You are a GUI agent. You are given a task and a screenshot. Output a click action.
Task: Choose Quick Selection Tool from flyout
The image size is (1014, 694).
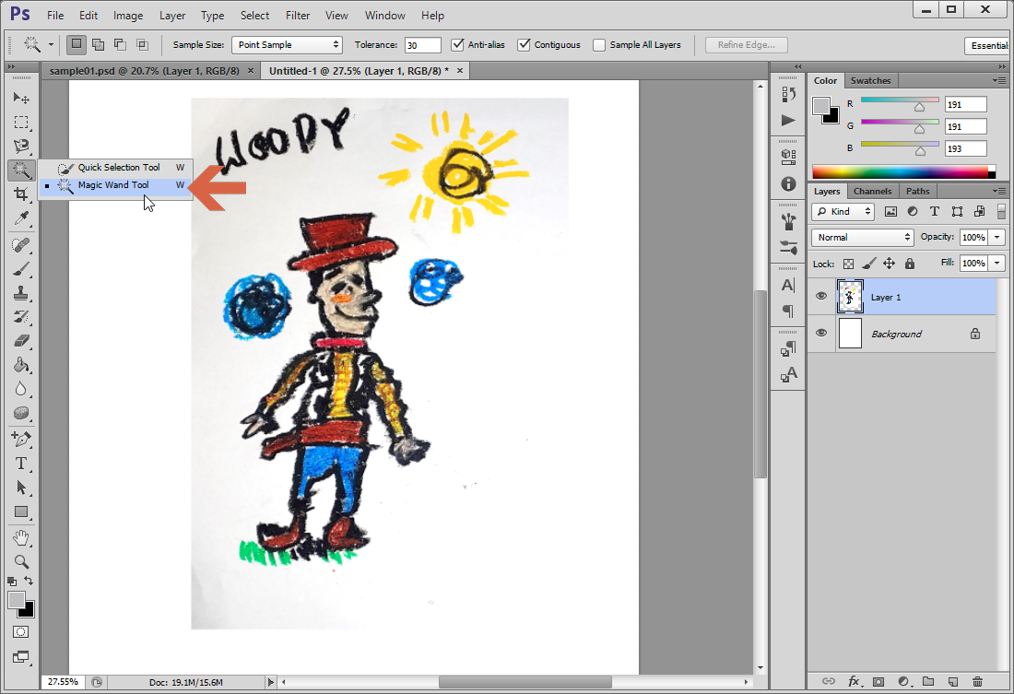118,168
